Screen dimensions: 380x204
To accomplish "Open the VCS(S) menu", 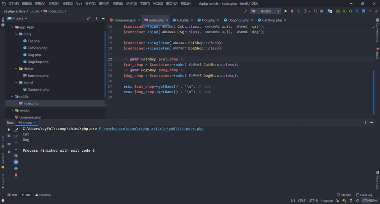I will point(158,4).
